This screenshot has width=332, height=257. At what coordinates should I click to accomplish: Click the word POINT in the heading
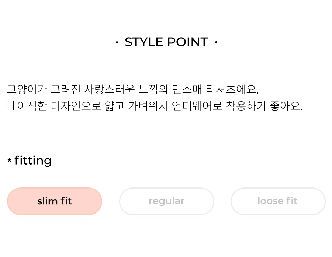(188, 42)
